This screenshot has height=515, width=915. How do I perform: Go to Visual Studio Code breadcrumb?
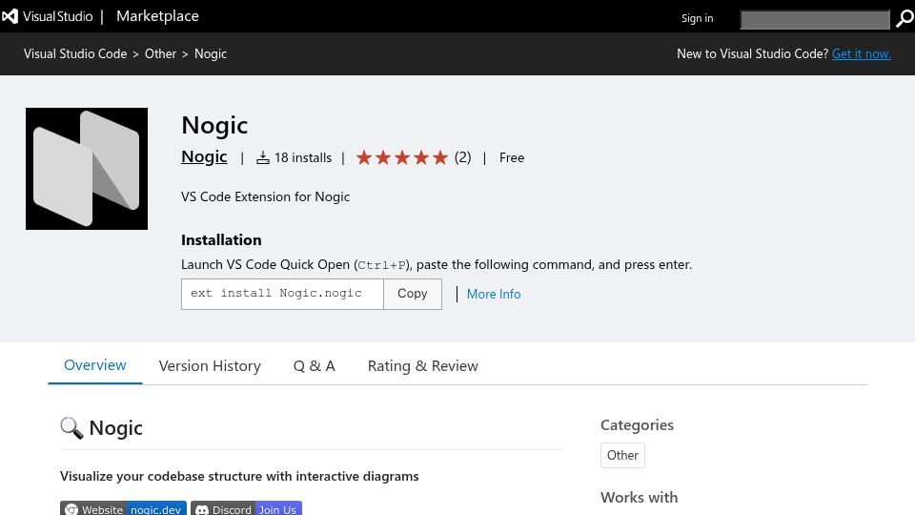point(75,53)
